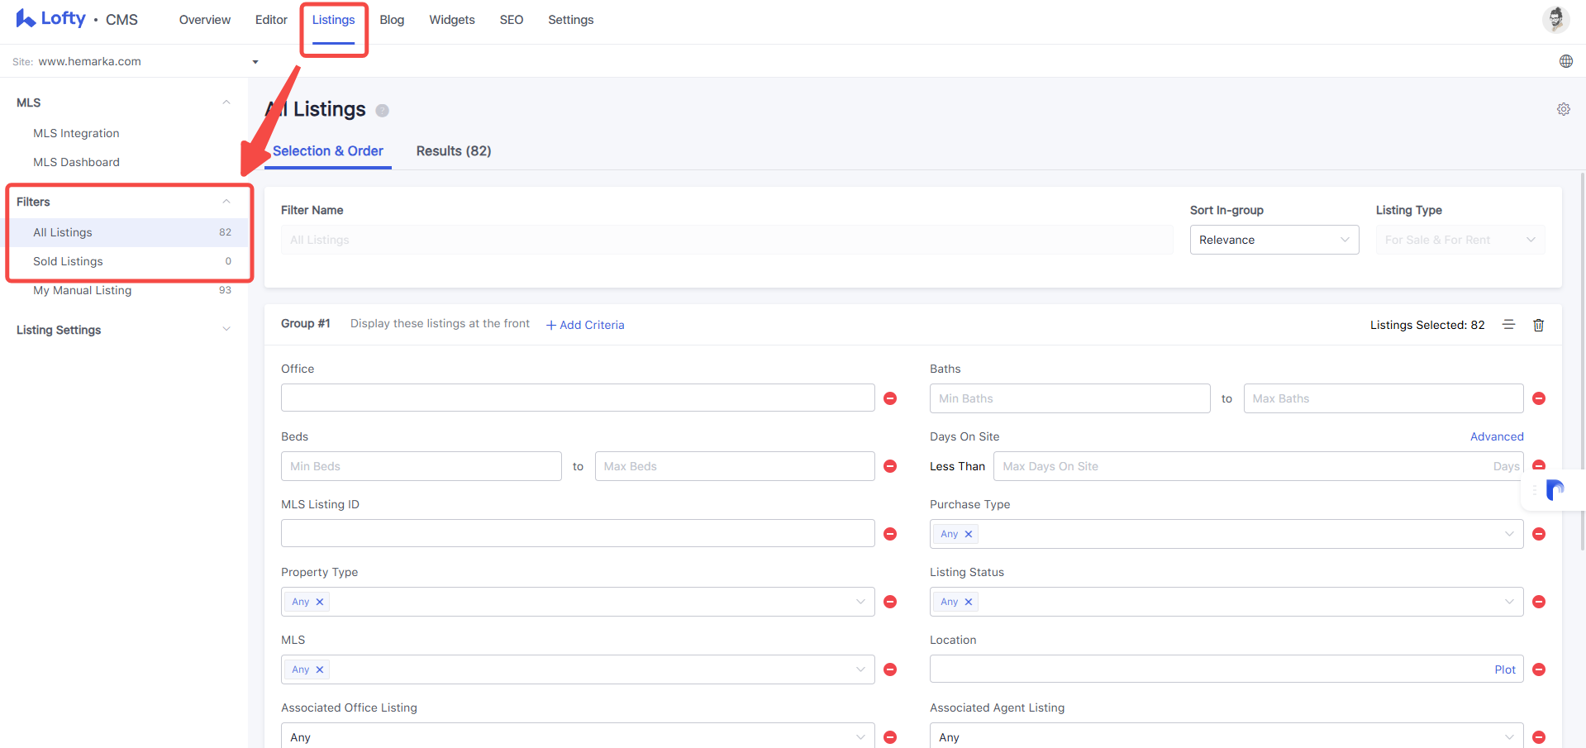Open the Widgets menu in top navigation
Screen dimensions: 1586x748
coord(452,20)
